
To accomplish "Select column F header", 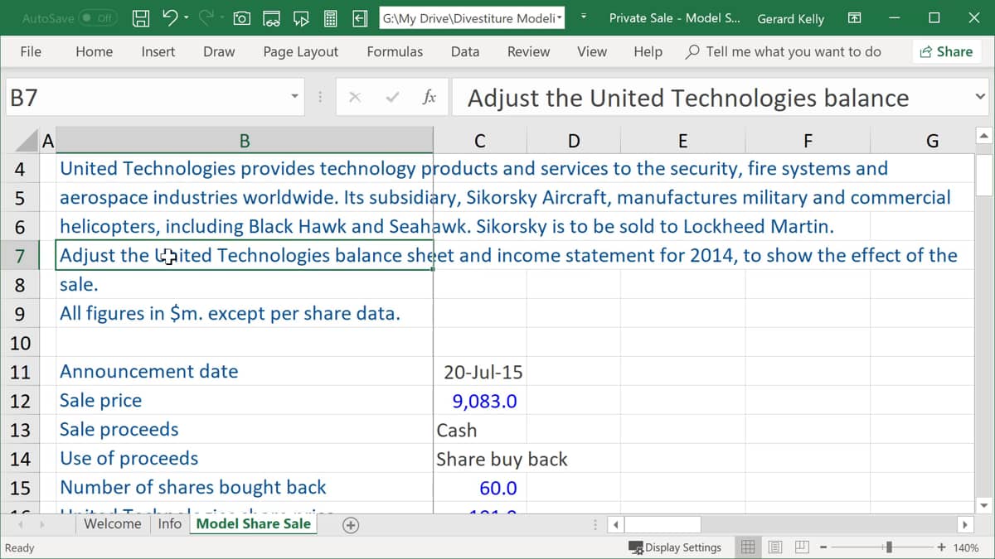I will (808, 141).
